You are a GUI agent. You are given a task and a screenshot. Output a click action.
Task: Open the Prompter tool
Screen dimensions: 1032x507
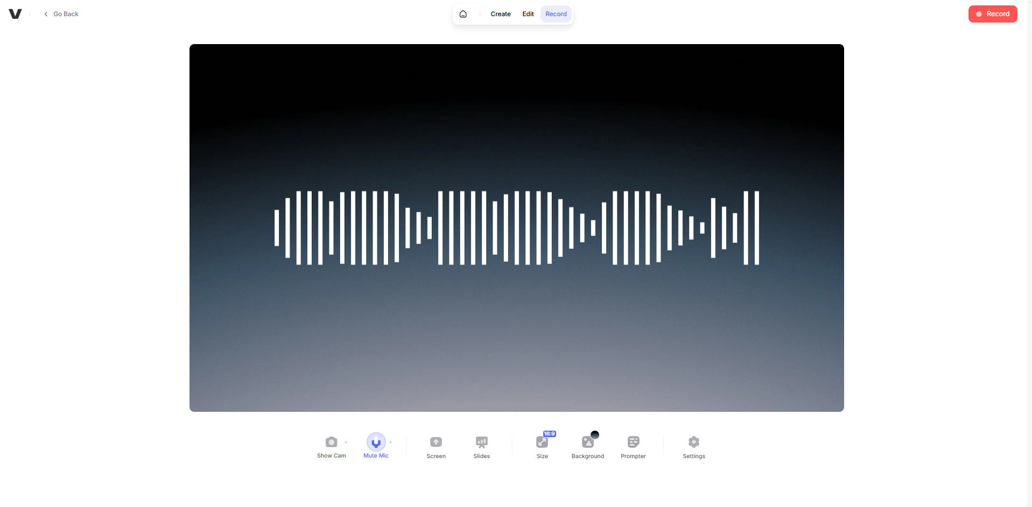click(x=633, y=446)
